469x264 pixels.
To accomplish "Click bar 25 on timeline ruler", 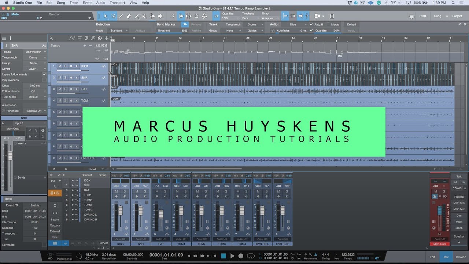I will (248, 38).
